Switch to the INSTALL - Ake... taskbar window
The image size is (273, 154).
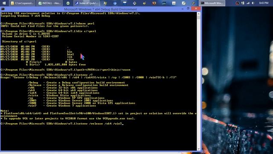click(49, 3)
